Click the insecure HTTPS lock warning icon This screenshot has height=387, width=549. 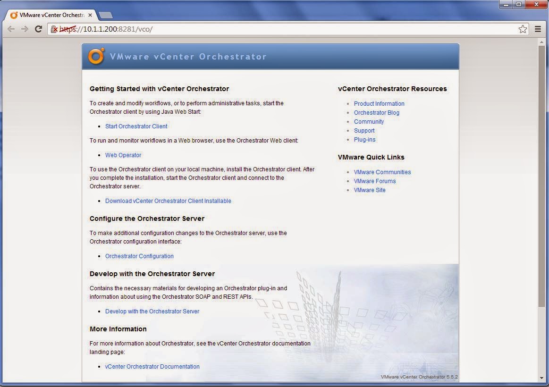pos(54,29)
